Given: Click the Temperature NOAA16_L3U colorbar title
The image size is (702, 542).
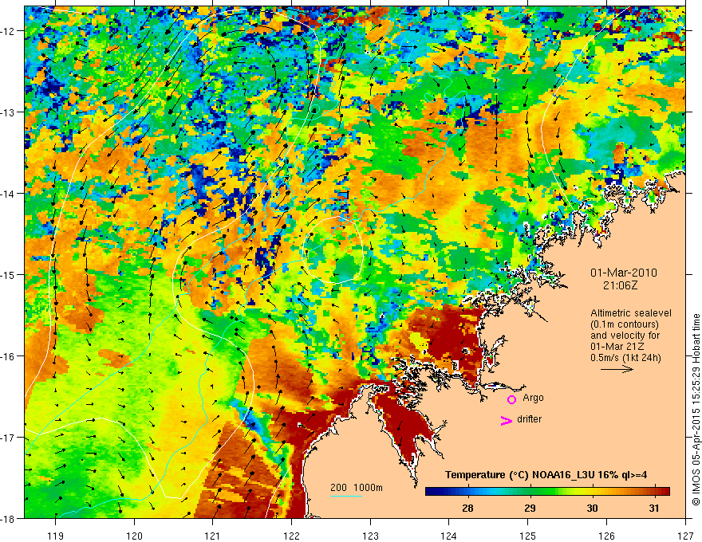Looking at the screenshot, I should pyautogui.click(x=546, y=475).
